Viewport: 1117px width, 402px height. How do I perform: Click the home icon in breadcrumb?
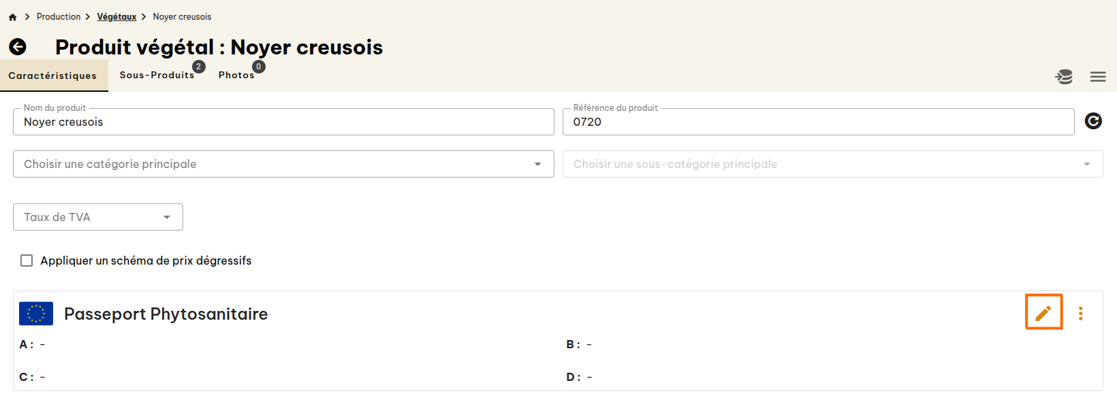(x=12, y=17)
